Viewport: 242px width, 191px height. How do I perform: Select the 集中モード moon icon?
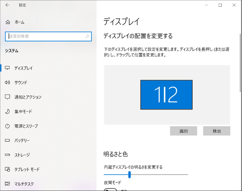[x=7, y=111]
